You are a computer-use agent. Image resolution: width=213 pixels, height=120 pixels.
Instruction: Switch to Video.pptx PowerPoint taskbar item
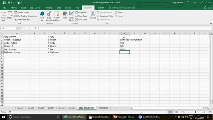click(x=124, y=117)
